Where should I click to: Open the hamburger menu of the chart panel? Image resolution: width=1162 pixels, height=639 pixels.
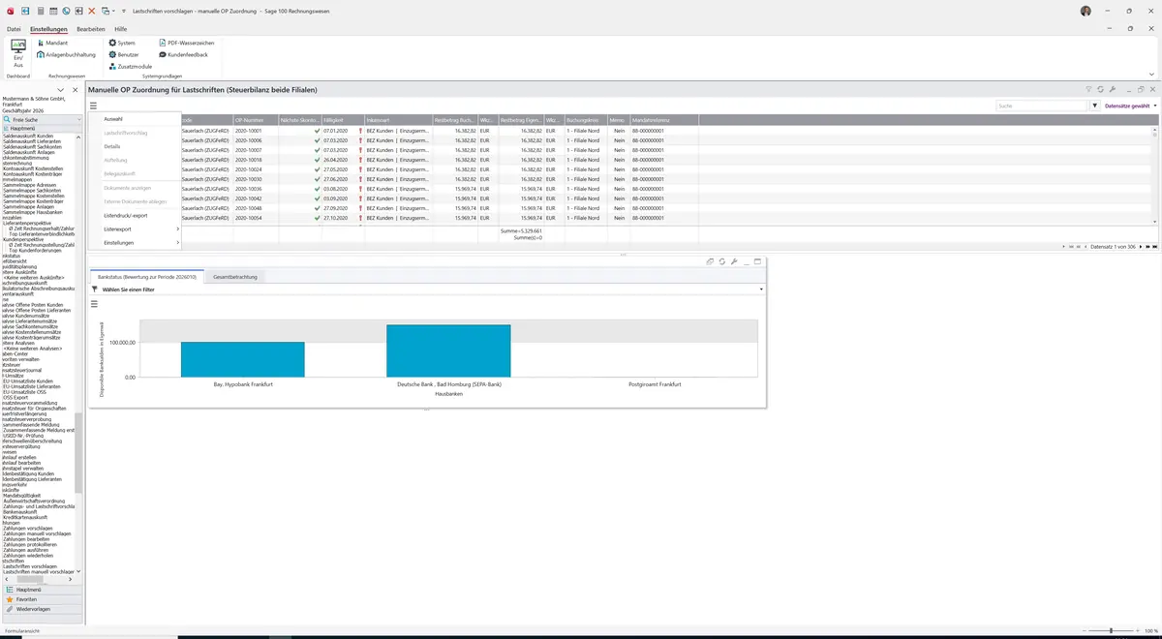coord(94,304)
